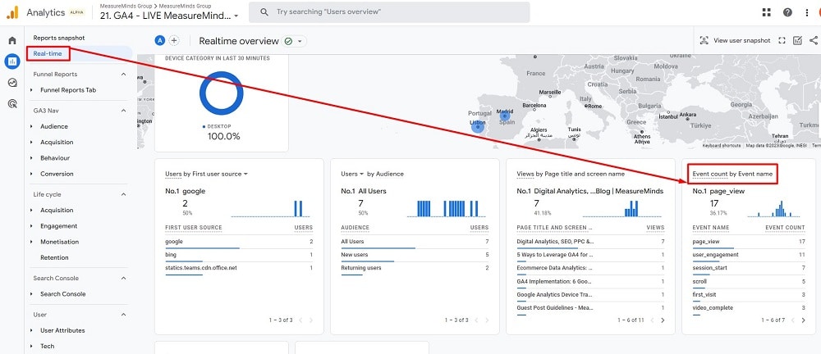Click the Returning users audience row

click(x=415, y=268)
